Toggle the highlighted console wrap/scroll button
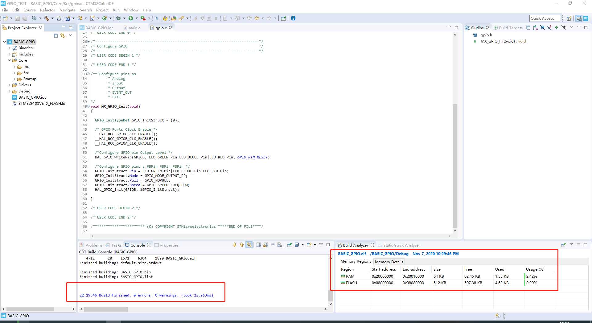Image resolution: width=592 pixels, height=323 pixels. (249, 245)
